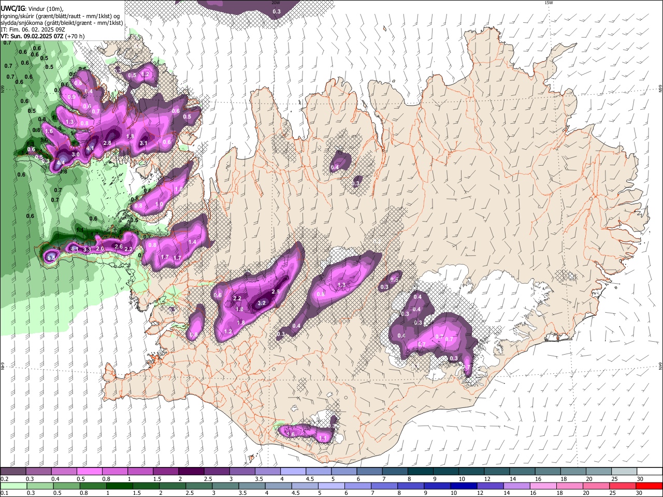Click the deep blue rain swatch for 10–12 mm

(464, 486)
